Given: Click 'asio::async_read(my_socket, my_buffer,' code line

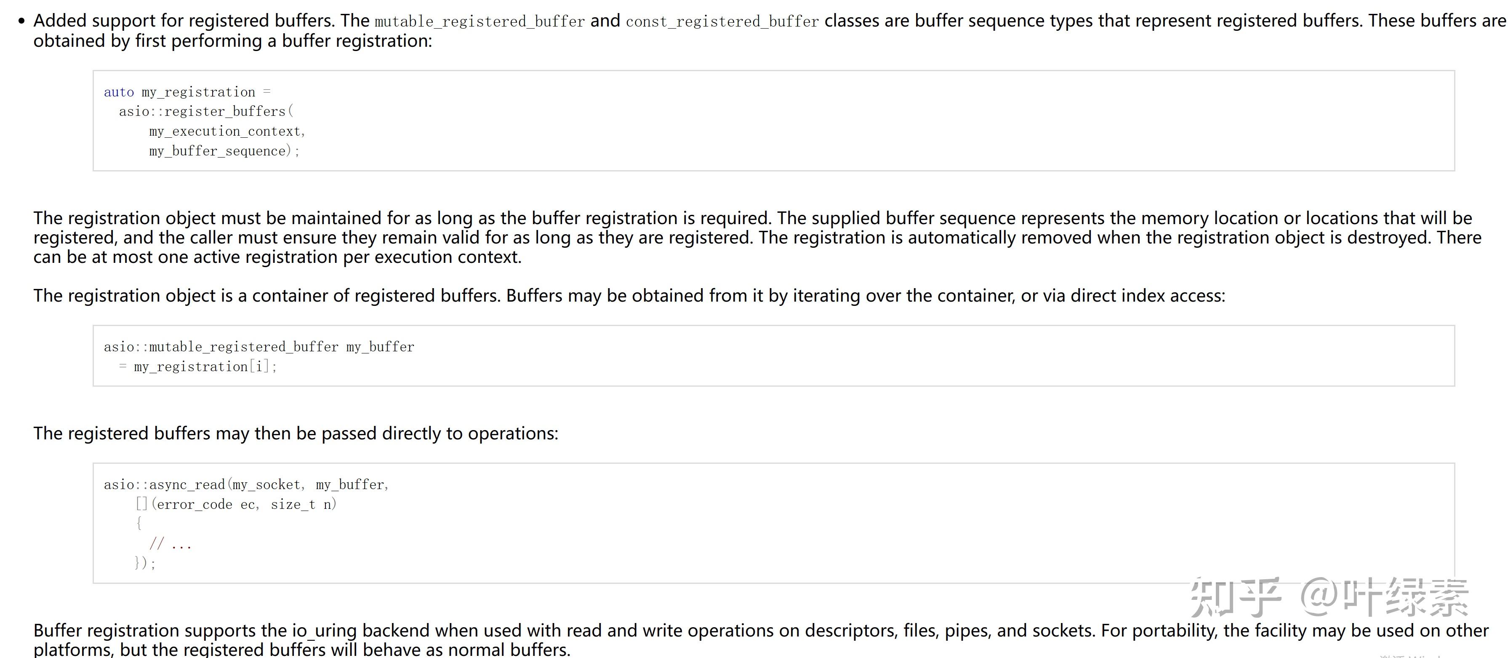Looking at the screenshot, I should [x=246, y=484].
